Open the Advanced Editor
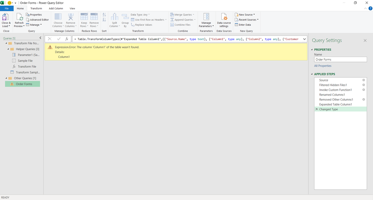Image resolution: width=373 pixels, height=200 pixels. (37, 20)
